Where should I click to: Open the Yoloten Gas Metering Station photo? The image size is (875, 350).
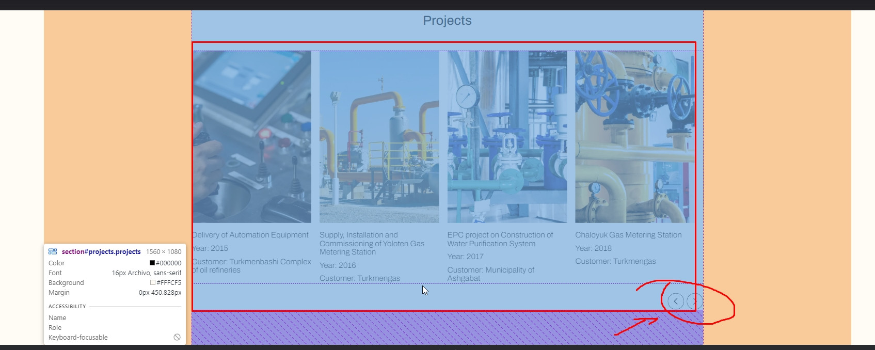379,137
